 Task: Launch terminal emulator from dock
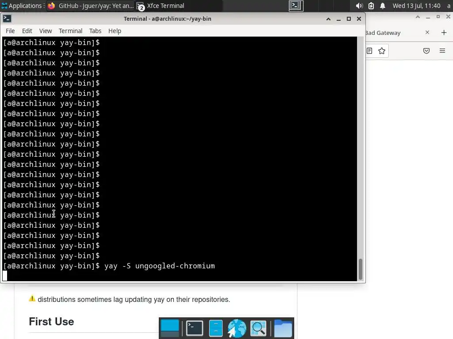[x=195, y=328]
